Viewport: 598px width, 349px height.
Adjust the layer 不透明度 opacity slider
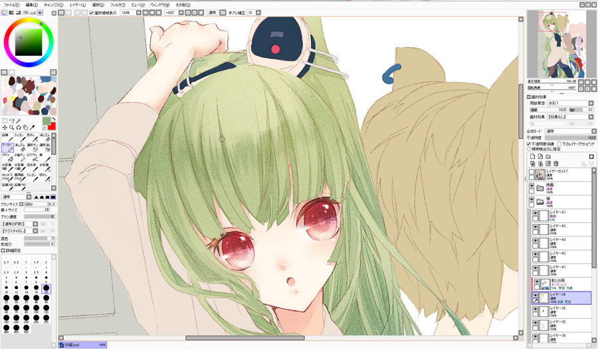click(x=571, y=138)
